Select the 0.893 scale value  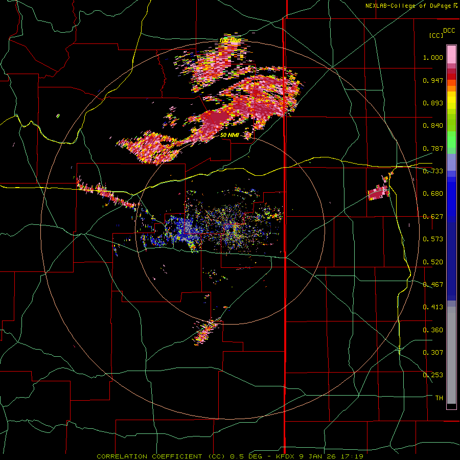point(433,103)
